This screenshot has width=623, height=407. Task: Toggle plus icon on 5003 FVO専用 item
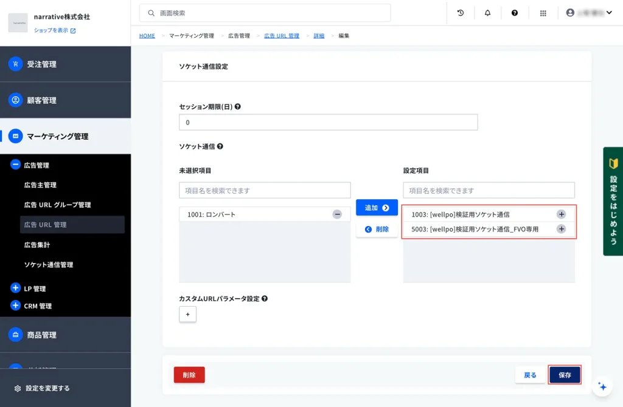[x=561, y=229]
